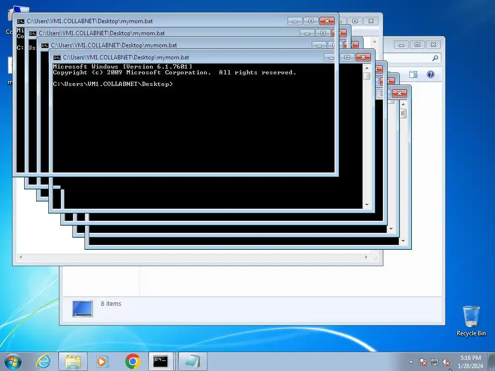Minimize the topmost mymom.bat window

tap(295, 21)
